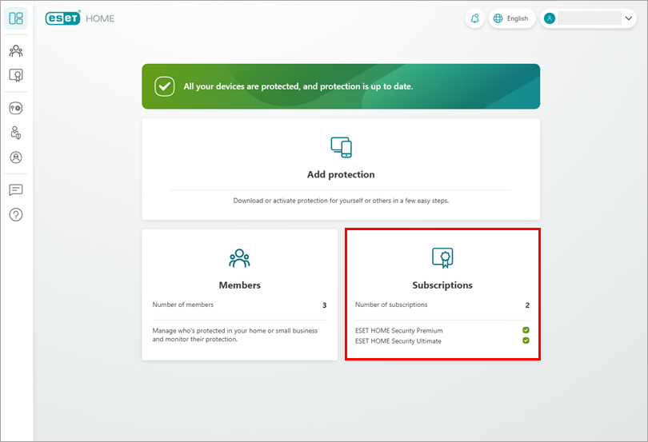The width and height of the screenshot is (648, 442).
Task: Open the feedback message sidebar icon
Action: 16,190
